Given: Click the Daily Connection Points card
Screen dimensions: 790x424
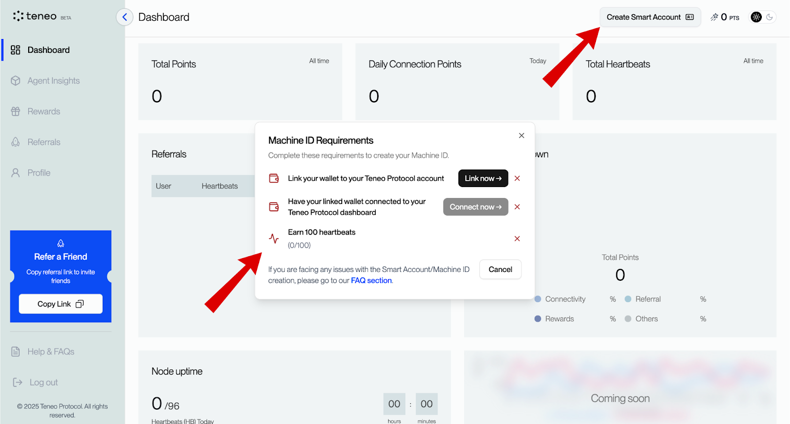Looking at the screenshot, I should pyautogui.click(x=457, y=81).
